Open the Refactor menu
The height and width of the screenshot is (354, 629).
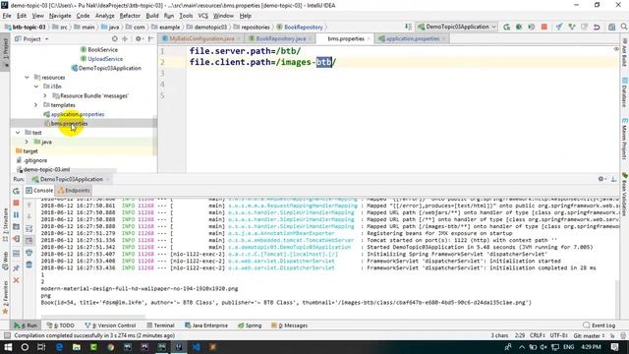[x=130, y=16]
